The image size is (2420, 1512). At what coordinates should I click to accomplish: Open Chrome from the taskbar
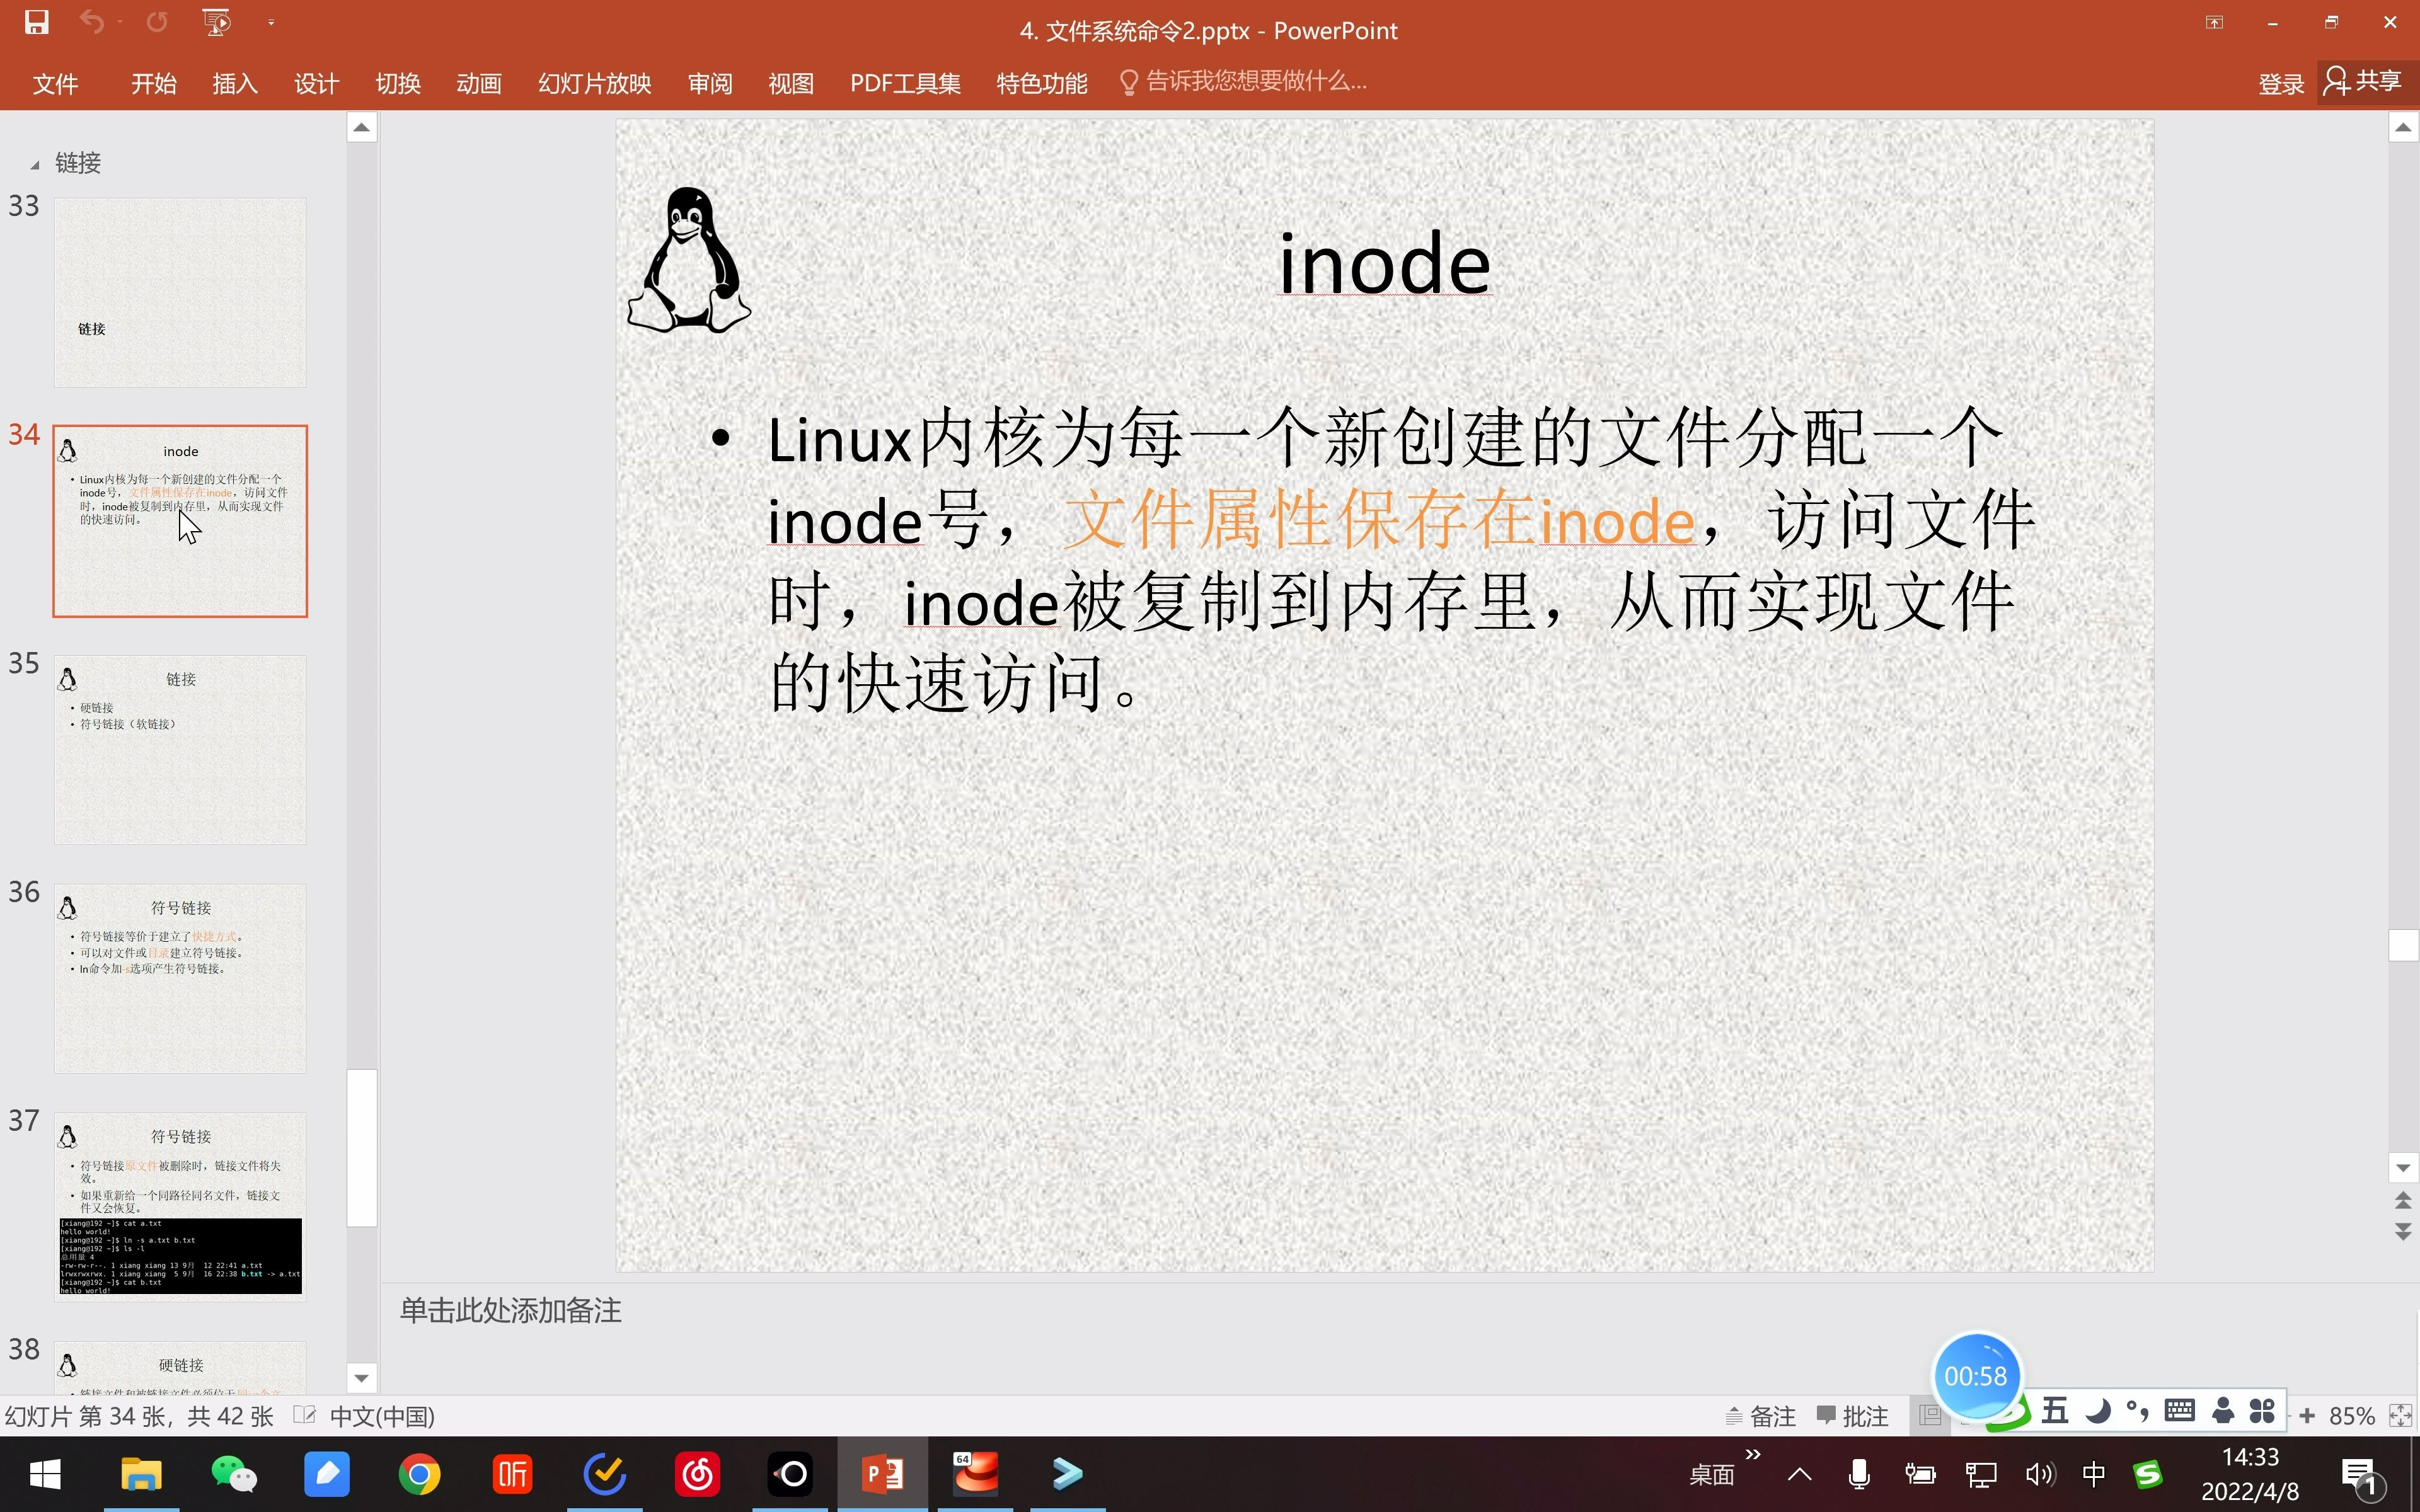[419, 1474]
